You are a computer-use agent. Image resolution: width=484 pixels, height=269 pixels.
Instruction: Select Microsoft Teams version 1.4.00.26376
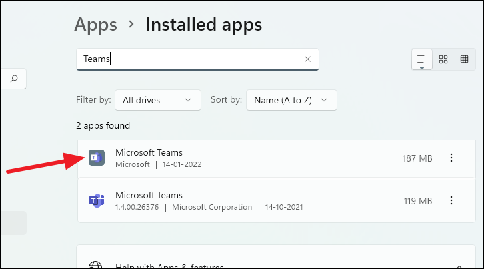(276, 200)
